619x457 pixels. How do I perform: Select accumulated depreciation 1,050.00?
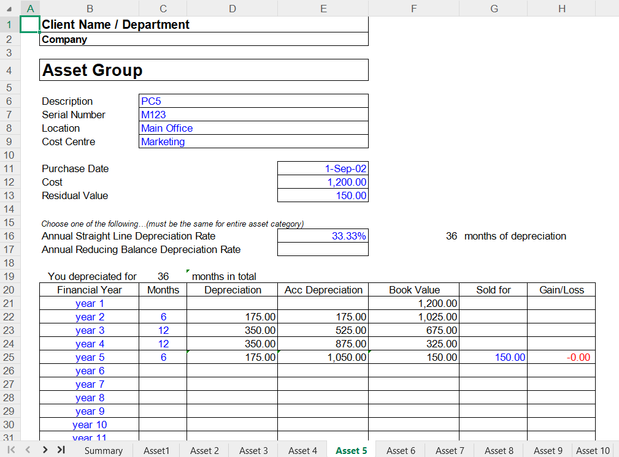[x=323, y=357]
